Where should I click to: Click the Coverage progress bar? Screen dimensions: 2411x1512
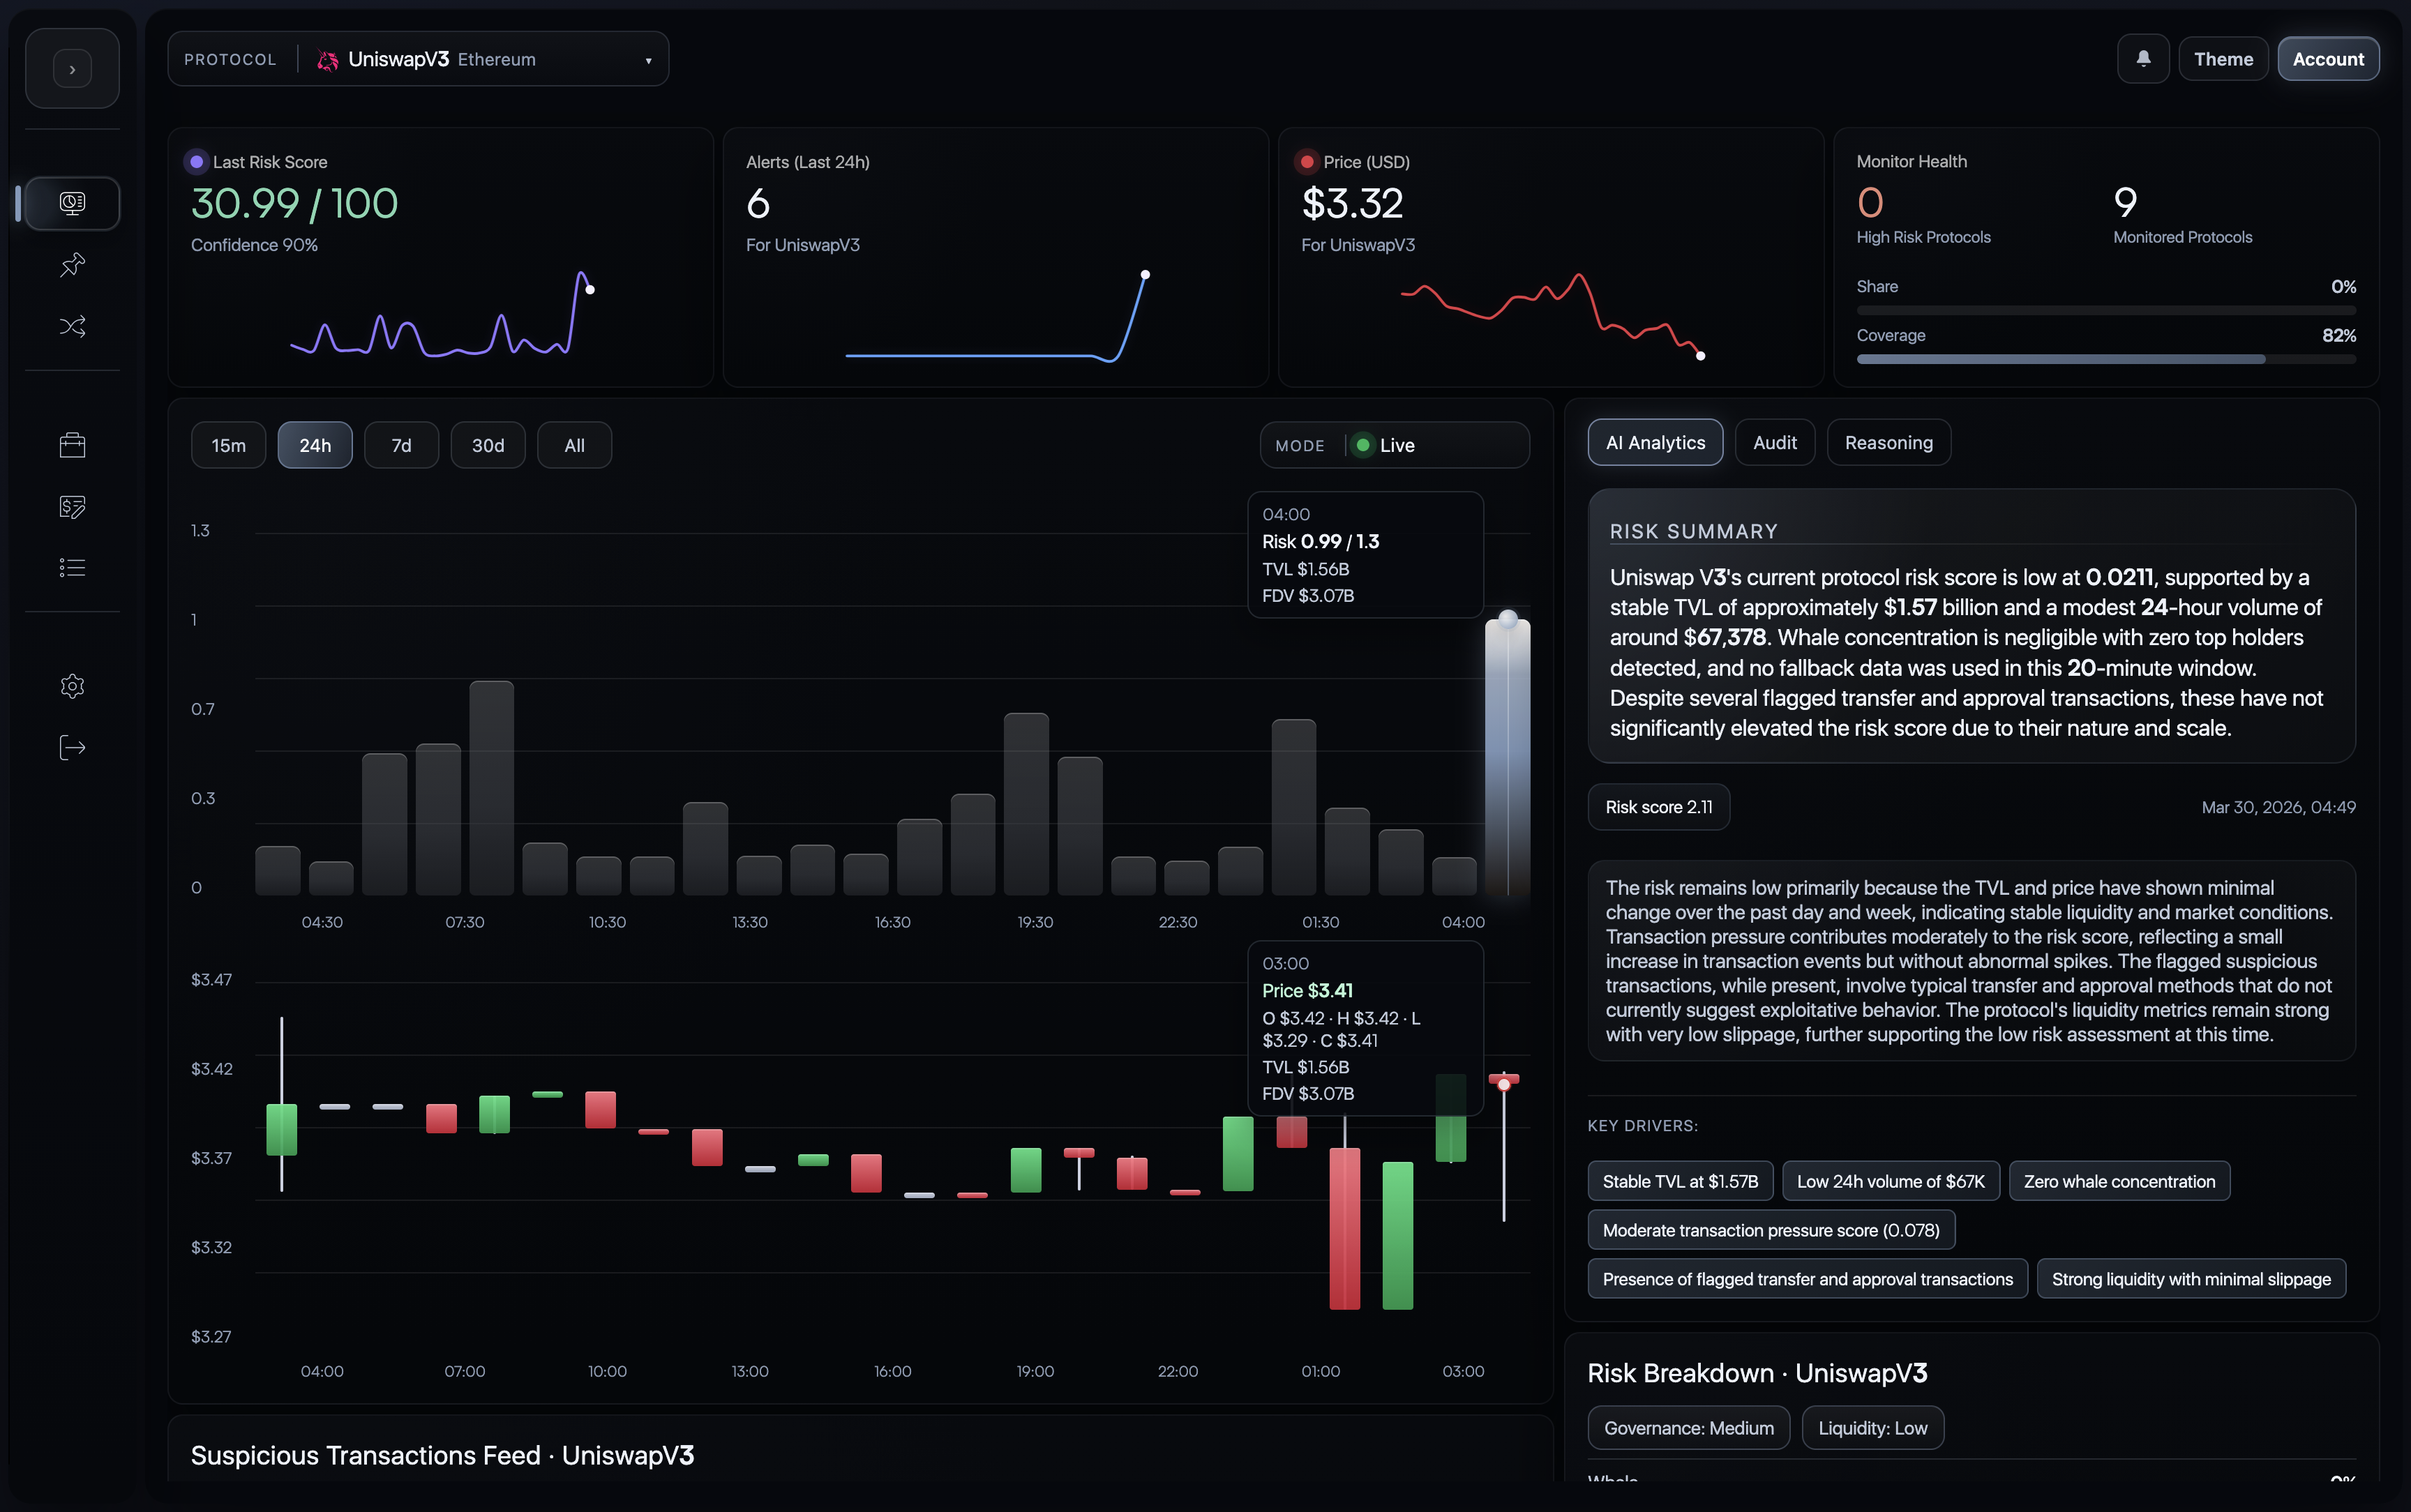click(x=2106, y=359)
